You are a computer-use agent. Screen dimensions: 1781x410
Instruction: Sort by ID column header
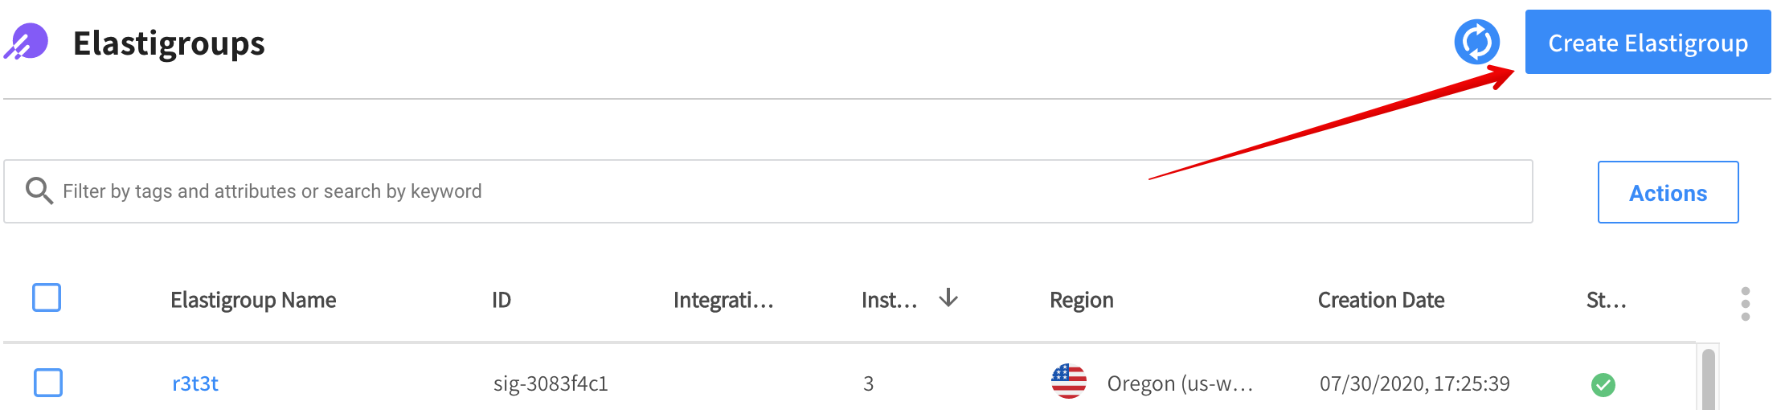click(502, 300)
